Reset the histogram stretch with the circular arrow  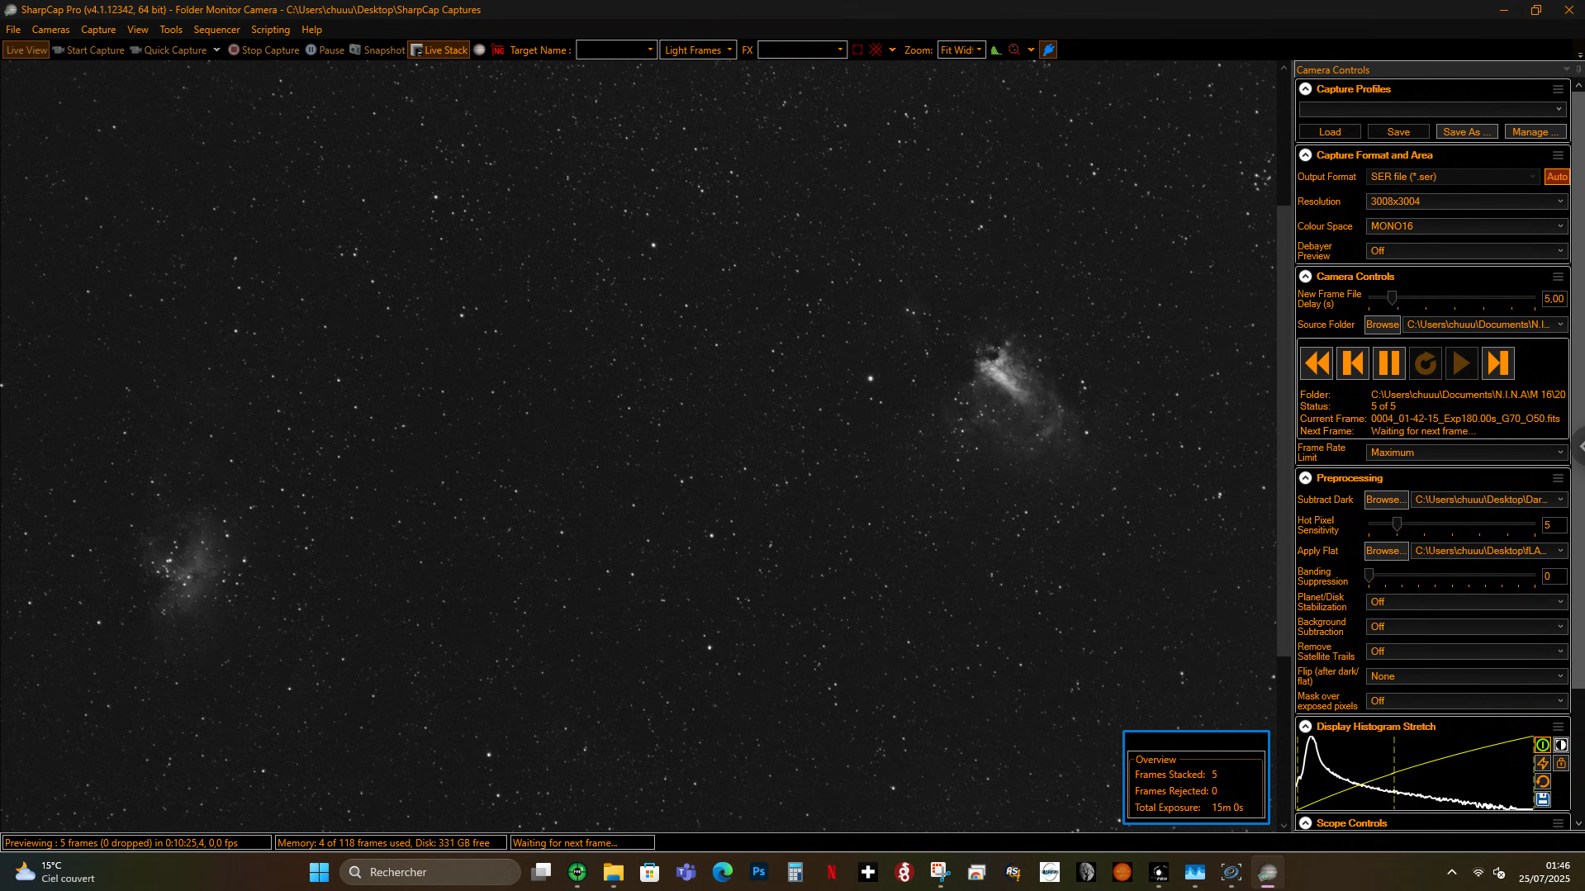tap(1542, 781)
